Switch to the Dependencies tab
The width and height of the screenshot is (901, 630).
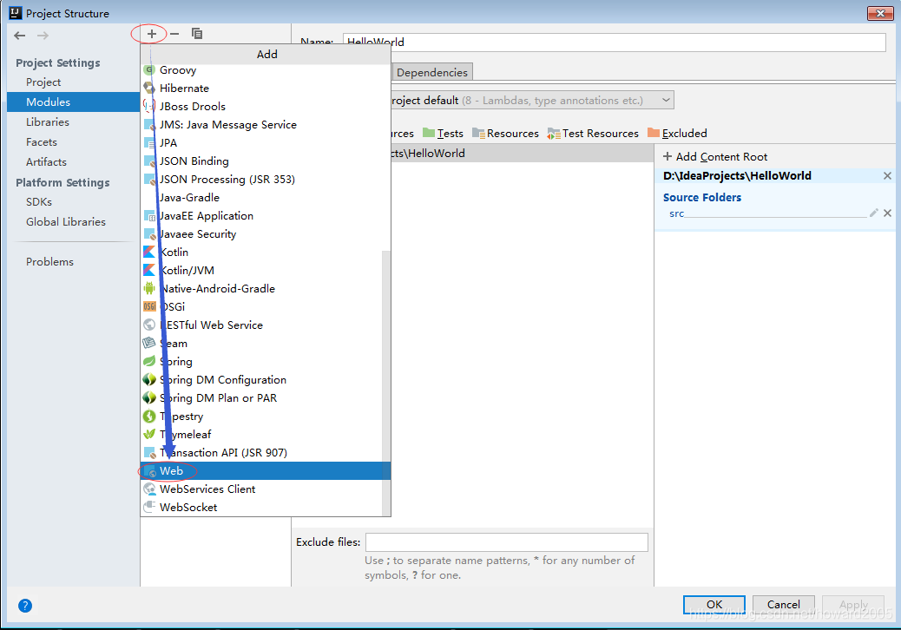pos(432,72)
